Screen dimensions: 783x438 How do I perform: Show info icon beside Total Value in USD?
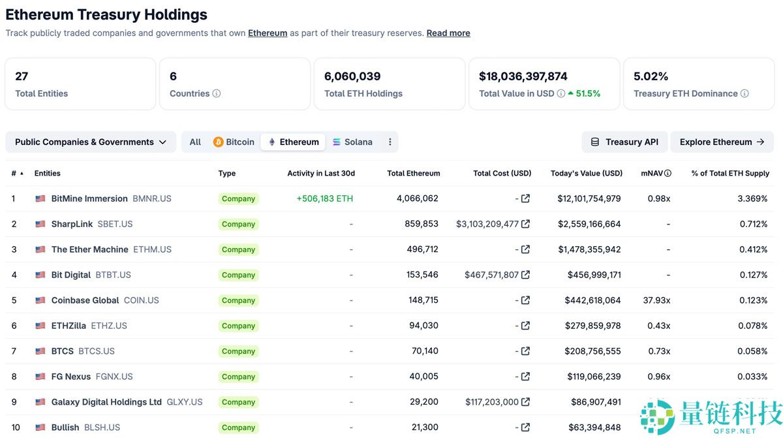(561, 93)
